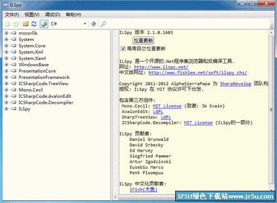Click the System assembly icon
Screen dimensions: 277x203
[x=14, y=39]
